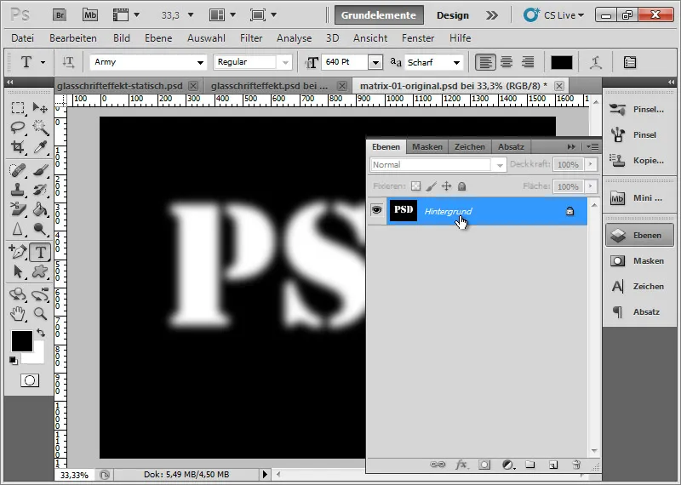Switch to the Design workspace
Image resolution: width=681 pixels, height=485 pixels.
453,15
